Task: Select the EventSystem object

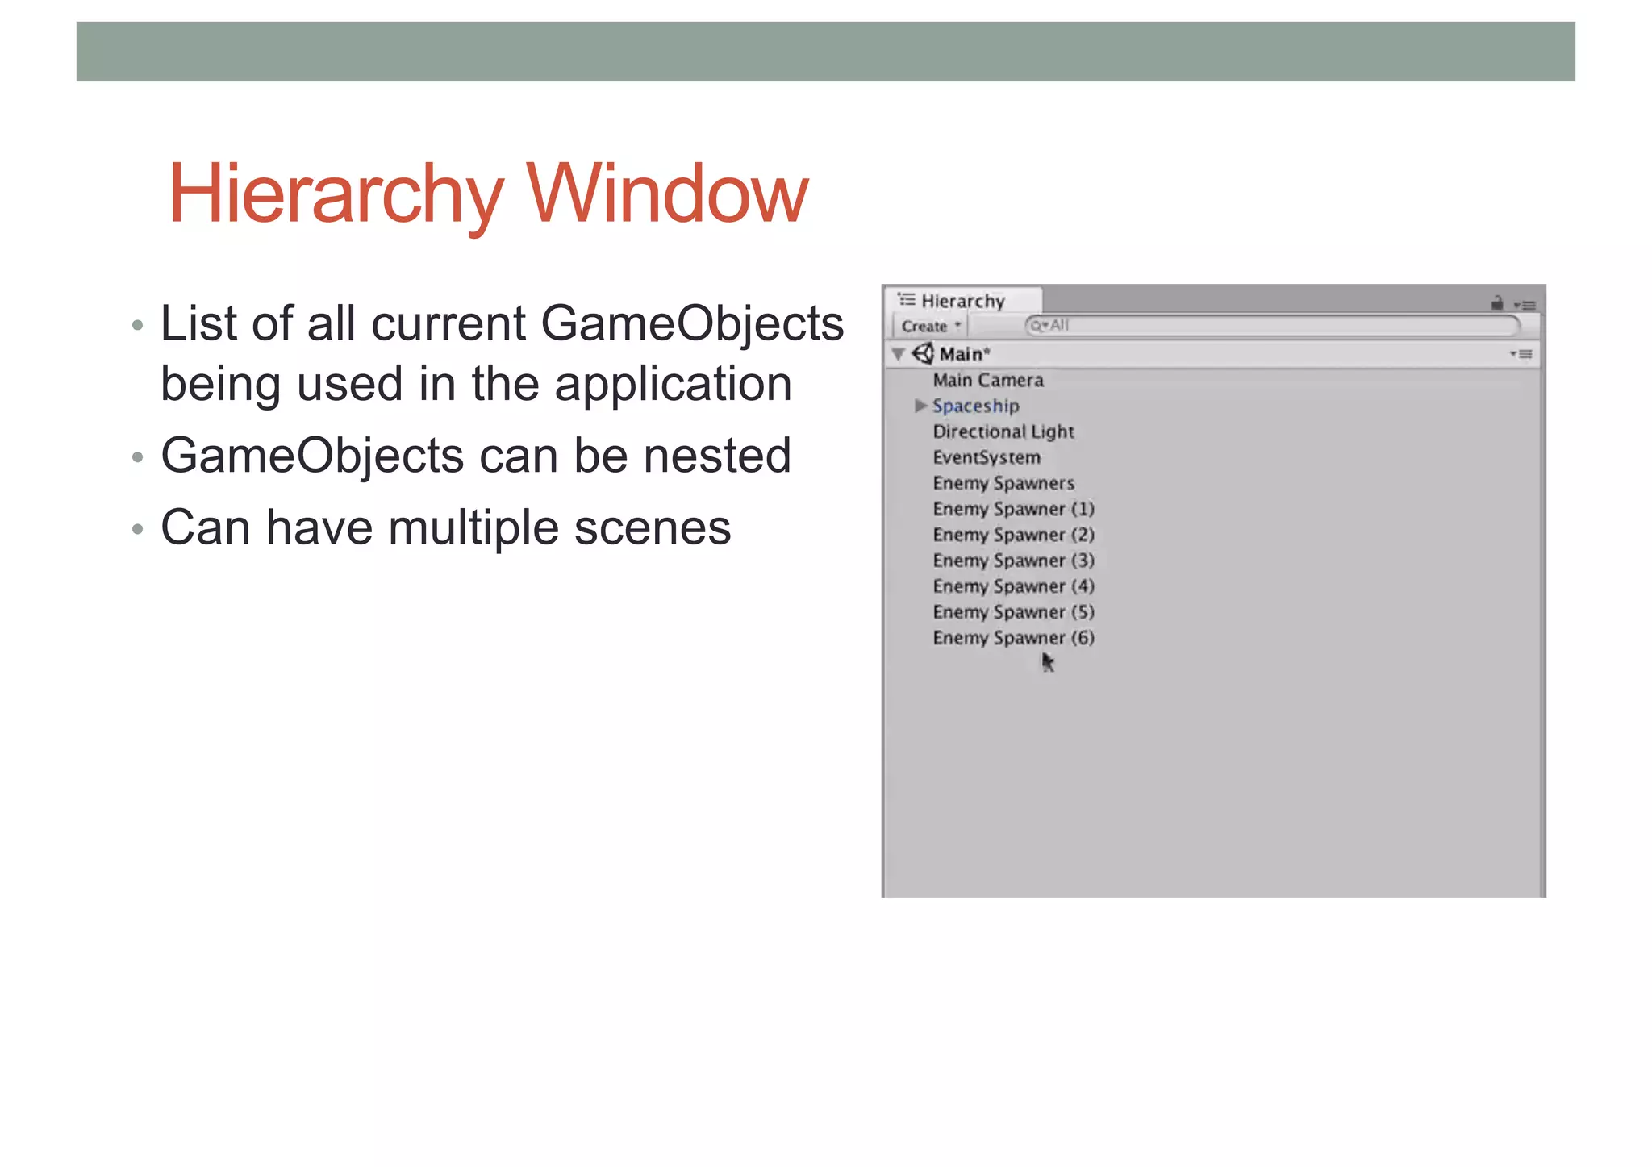Action: point(987,457)
